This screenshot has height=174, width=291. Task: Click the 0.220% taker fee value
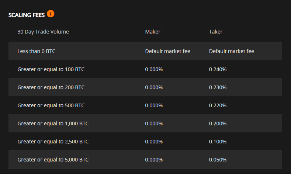coord(218,105)
